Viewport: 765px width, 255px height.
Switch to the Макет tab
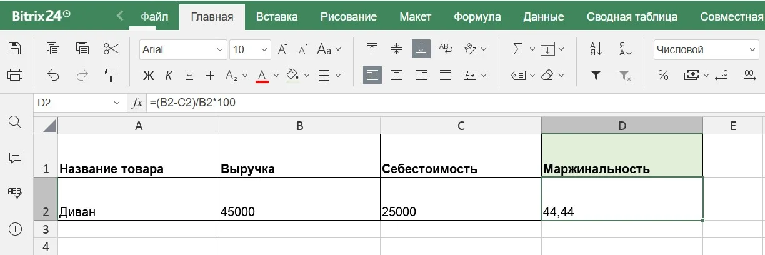click(x=416, y=17)
